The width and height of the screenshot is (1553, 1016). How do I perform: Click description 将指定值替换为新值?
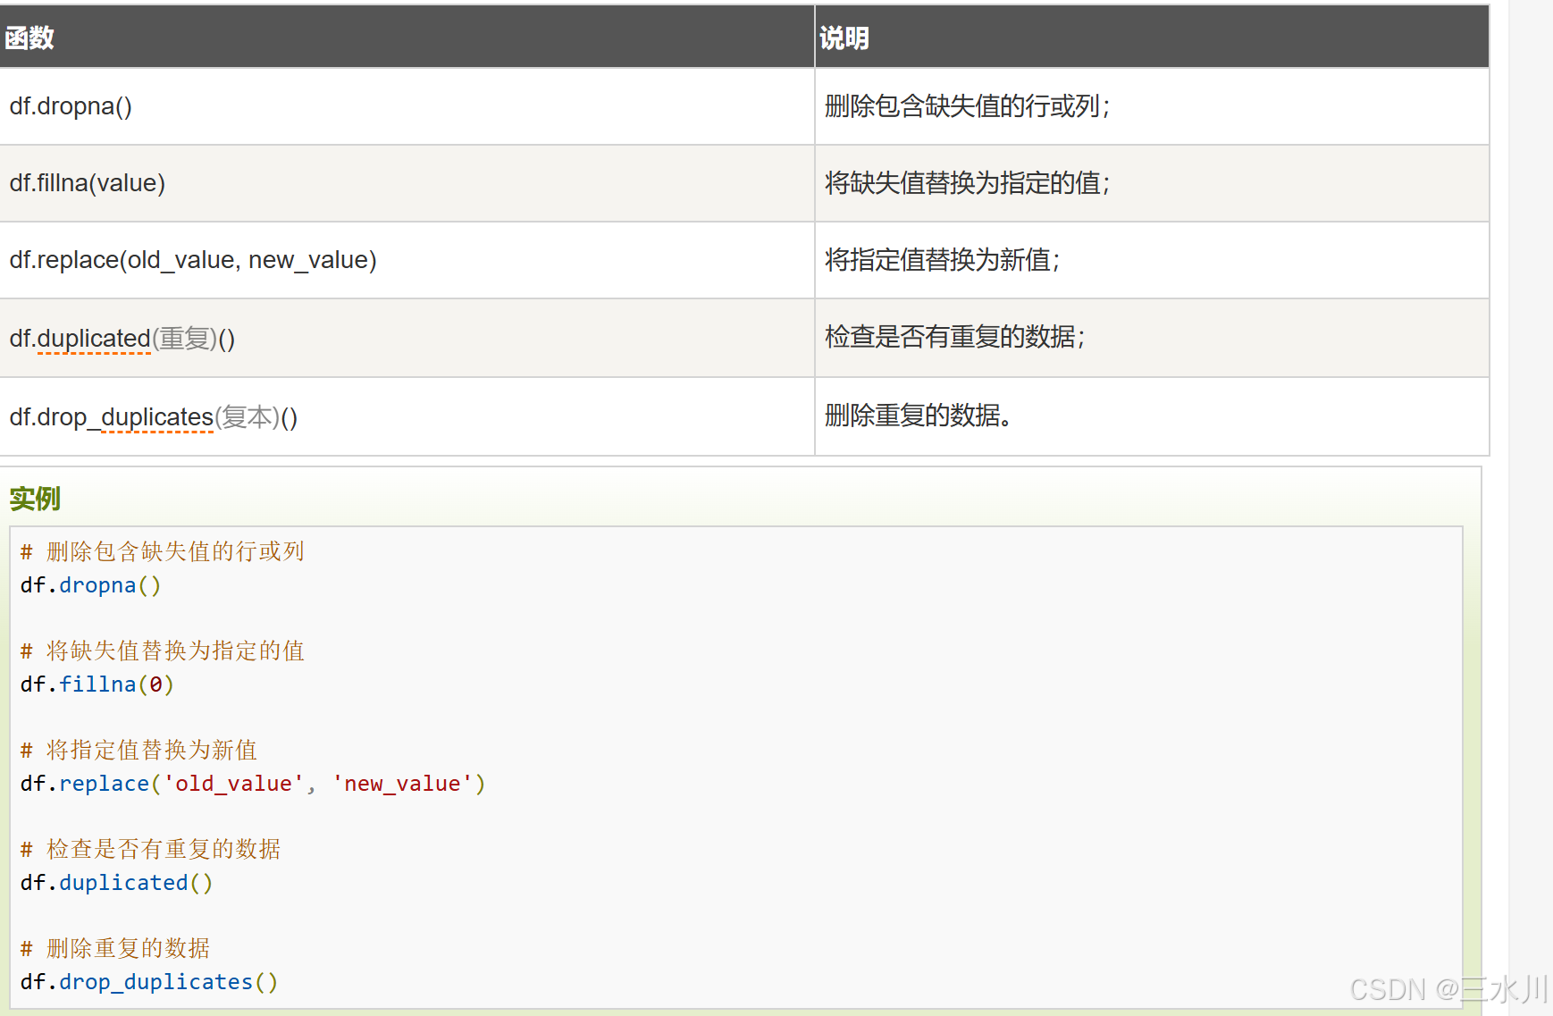[x=942, y=260]
